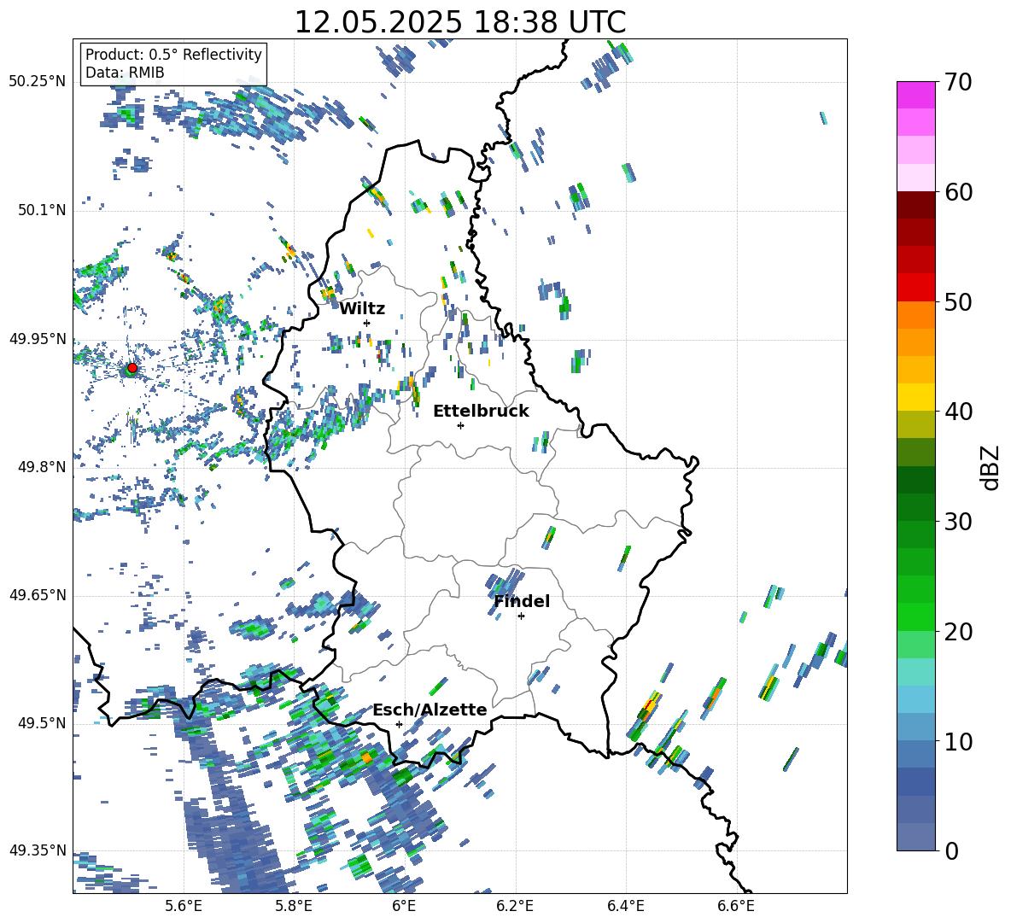
Task: Click the 6.2°E longitude label
Action: pos(515,906)
